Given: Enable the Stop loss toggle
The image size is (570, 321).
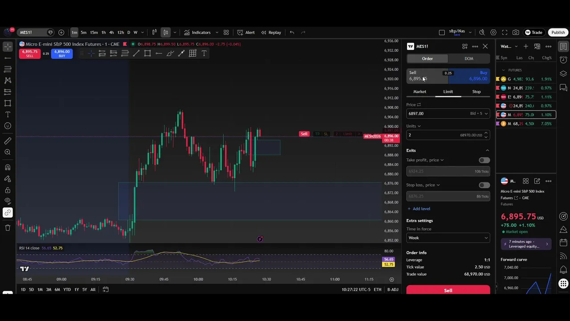Looking at the screenshot, I should pos(484,185).
